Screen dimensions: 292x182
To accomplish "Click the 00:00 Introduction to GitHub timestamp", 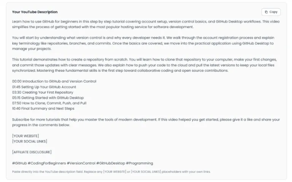I will click(54, 82).
